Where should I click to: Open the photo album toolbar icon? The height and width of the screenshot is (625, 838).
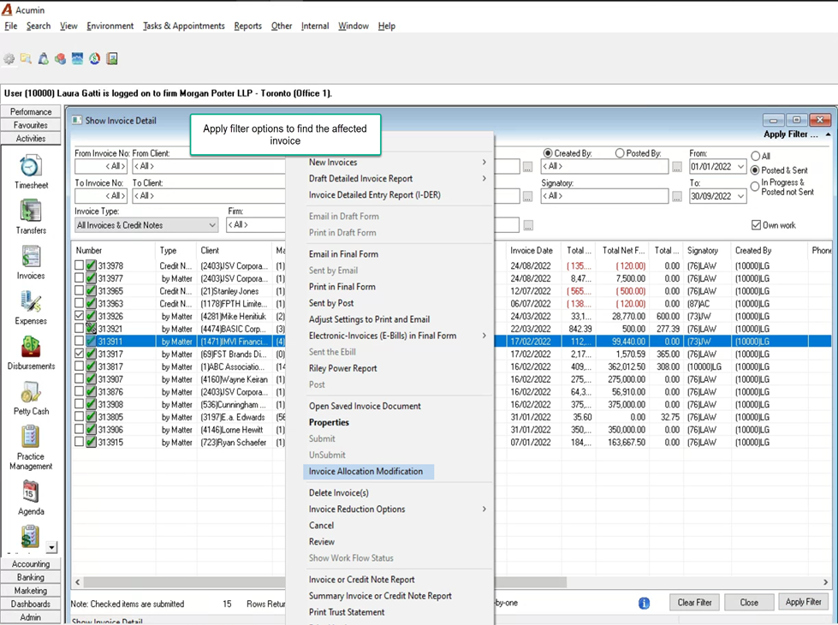111,59
